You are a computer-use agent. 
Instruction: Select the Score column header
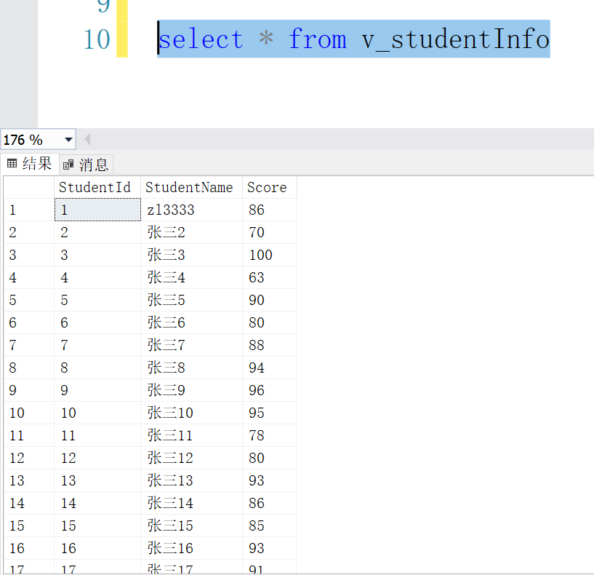click(269, 187)
